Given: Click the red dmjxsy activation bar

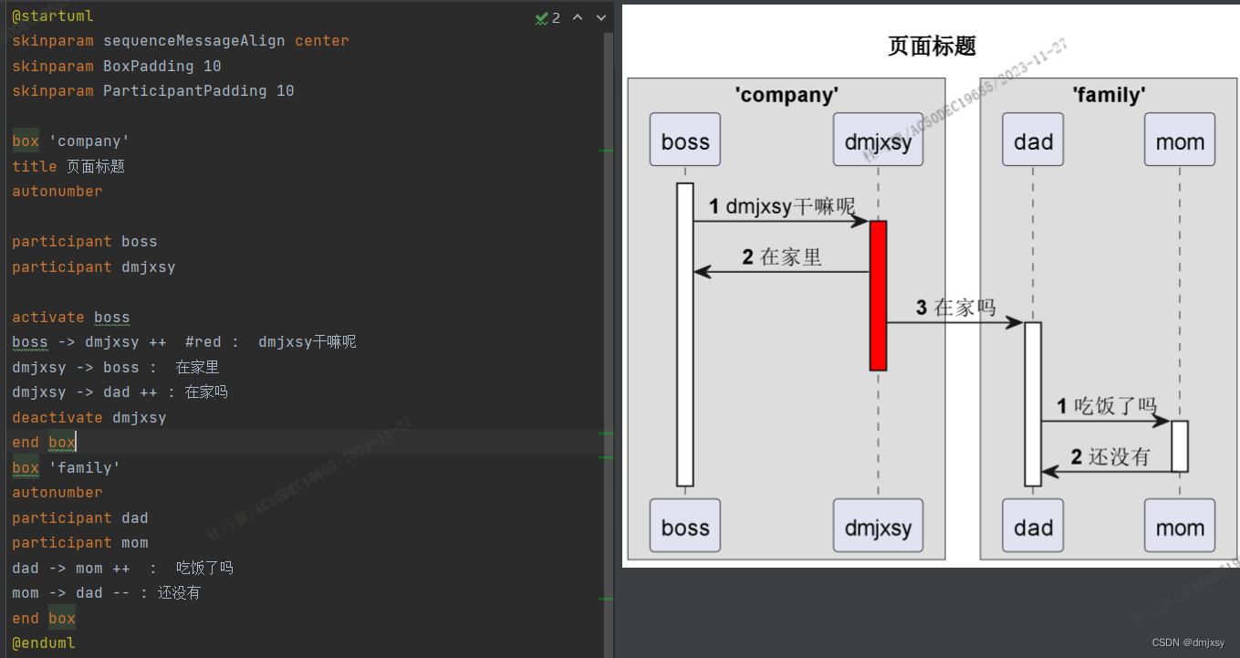Looking at the screenshot, I should pyautogui.click(x=879, y=296).
